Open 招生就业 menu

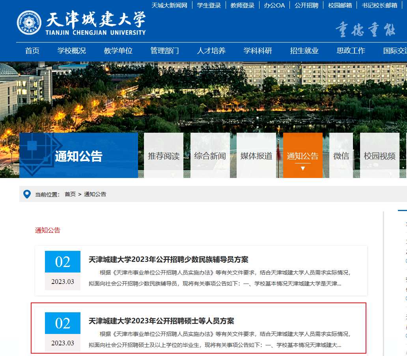click(x=304, y=50)
